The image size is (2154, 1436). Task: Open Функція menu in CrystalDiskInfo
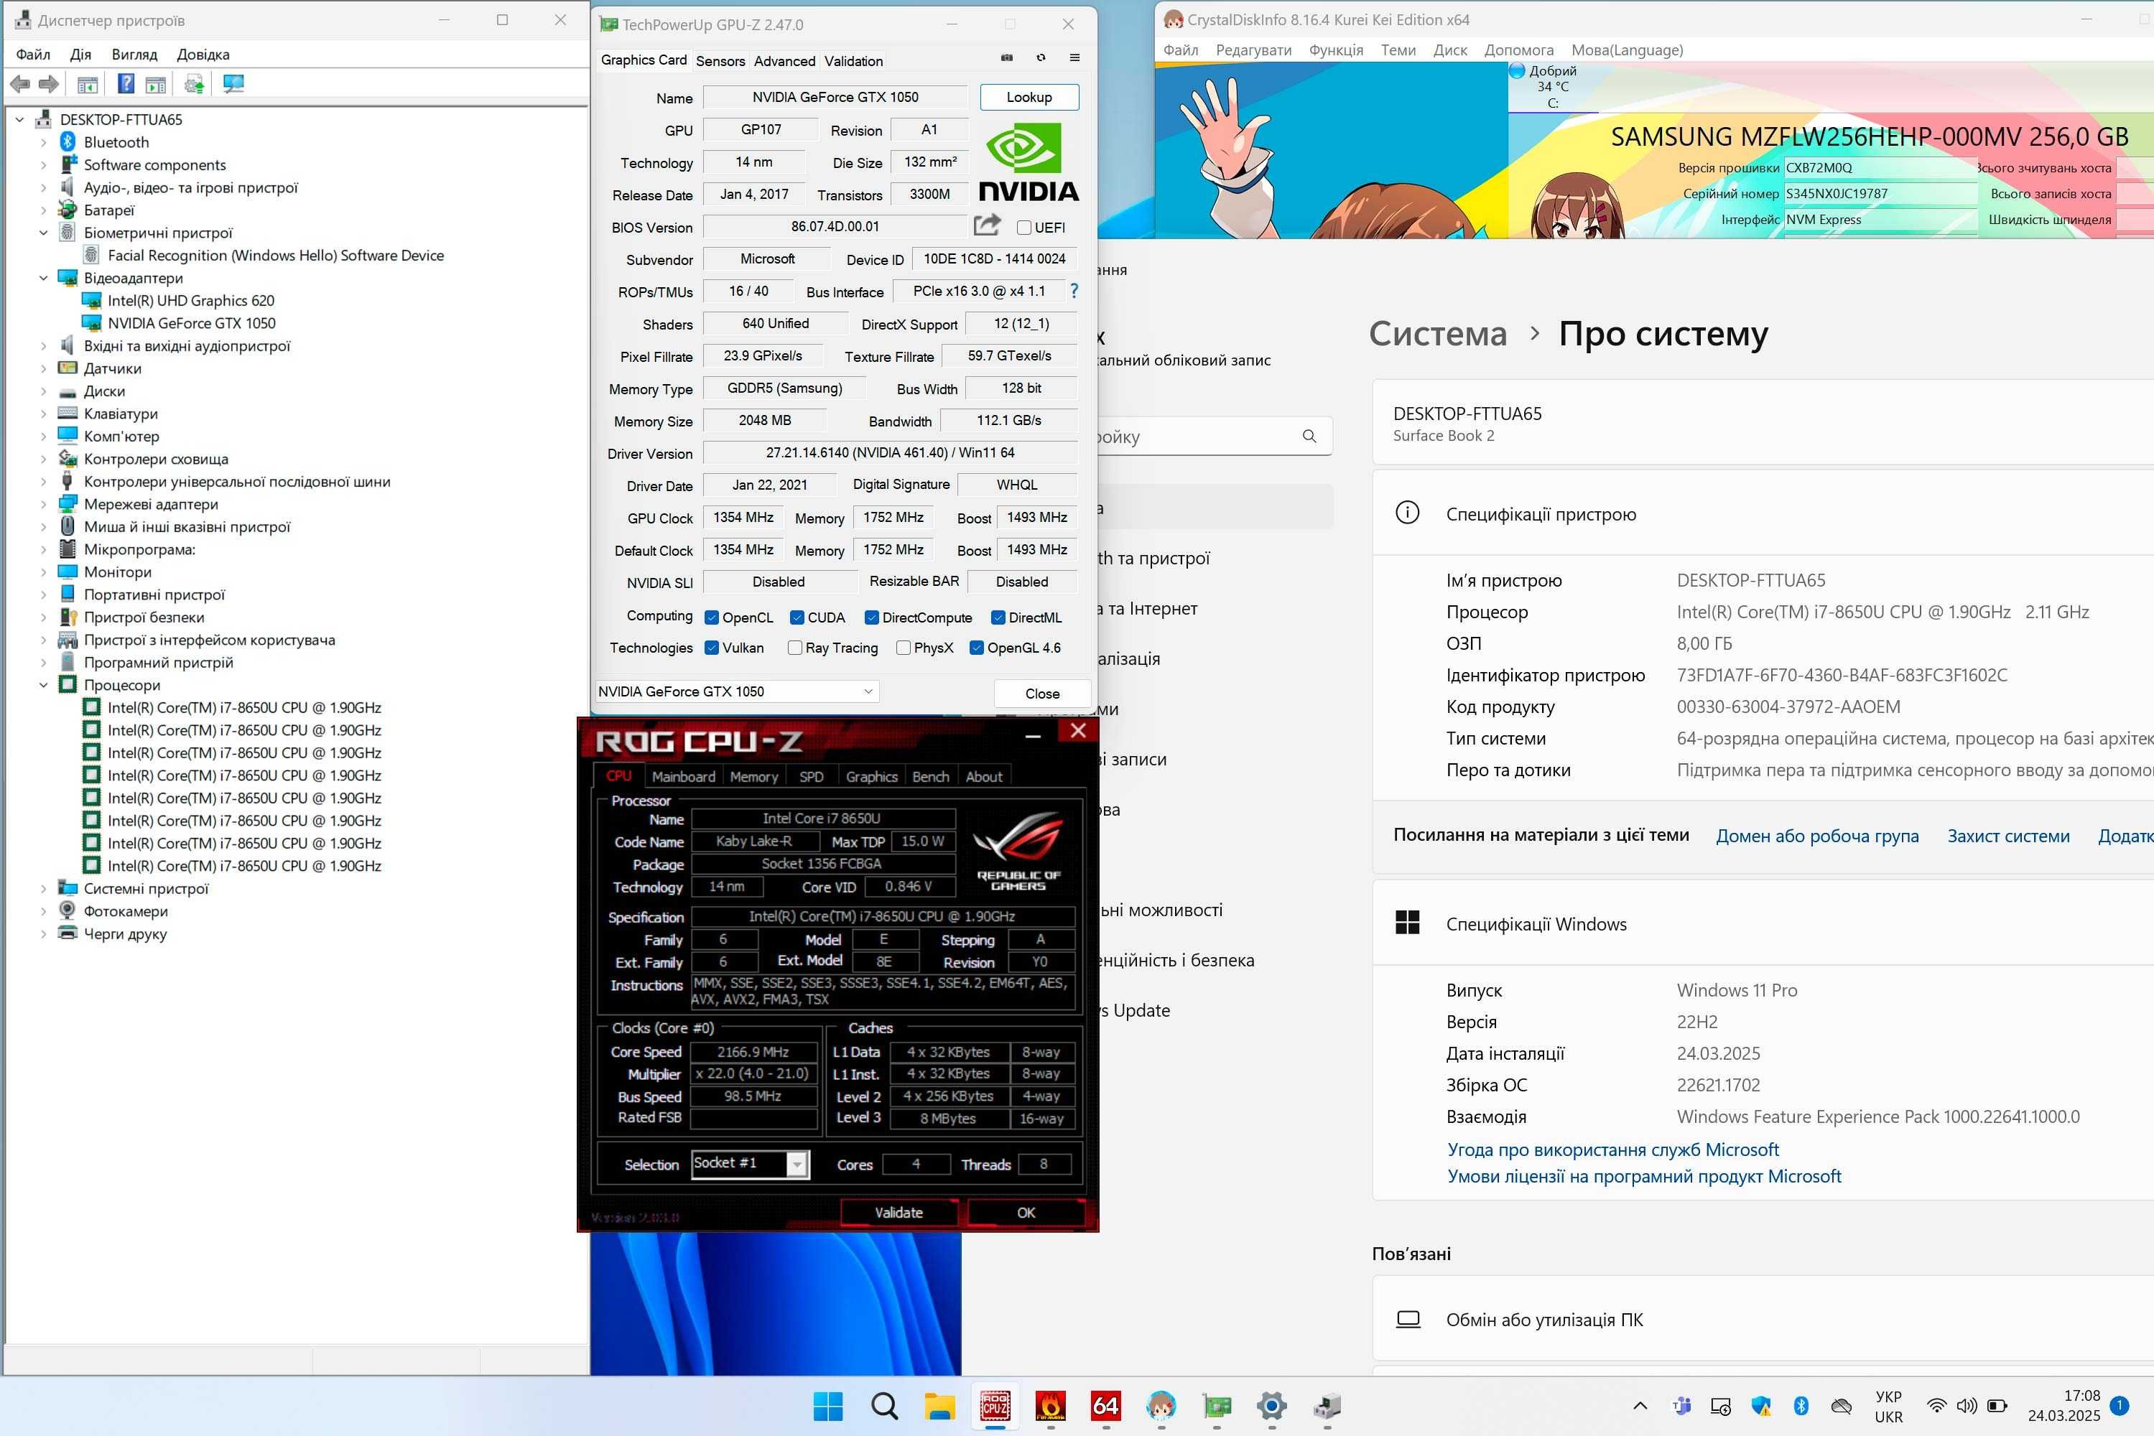(1336, 50)
